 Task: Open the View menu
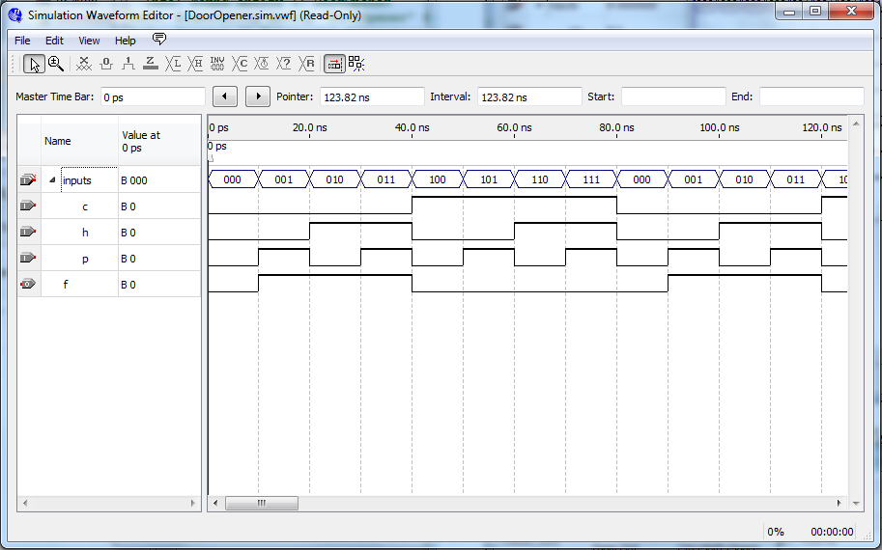tap(89, 41)
